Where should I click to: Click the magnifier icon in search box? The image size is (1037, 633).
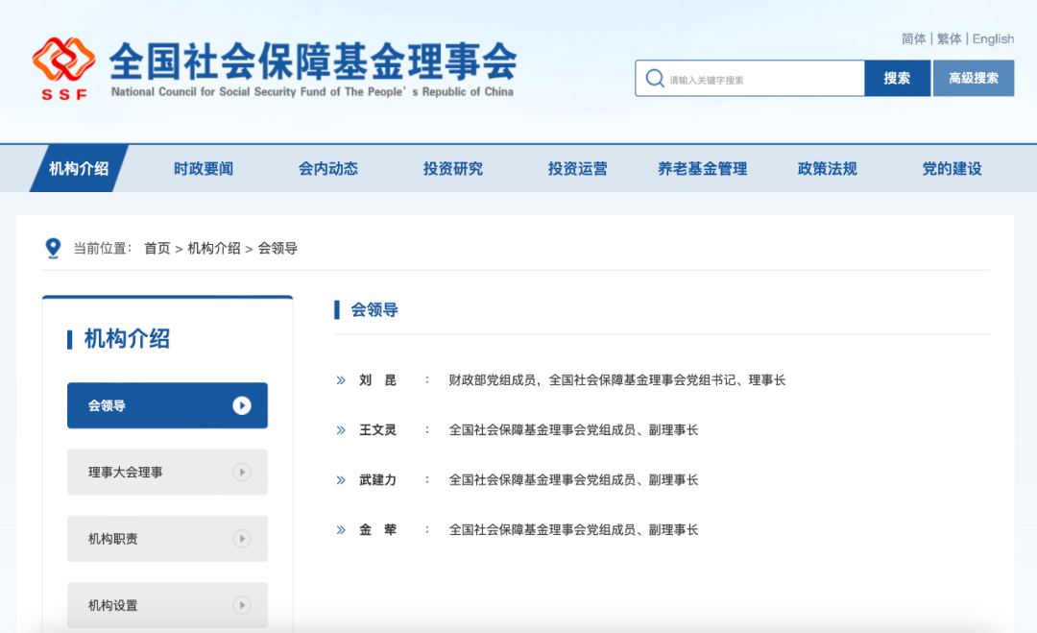coord(655,79)
